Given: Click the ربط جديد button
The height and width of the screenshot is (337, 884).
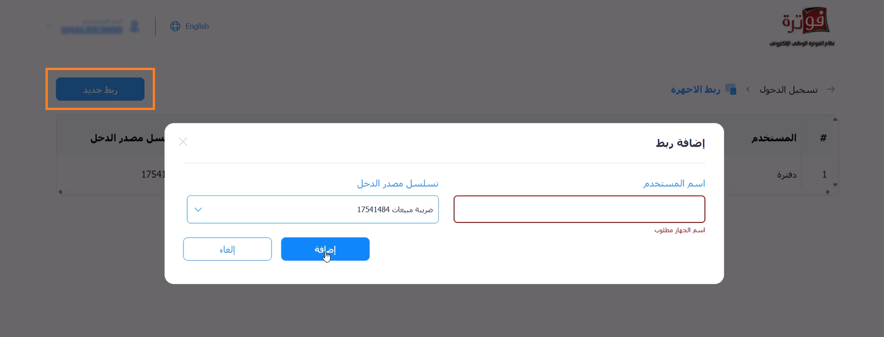Looking at the screenshot, I should coord(100,89).
